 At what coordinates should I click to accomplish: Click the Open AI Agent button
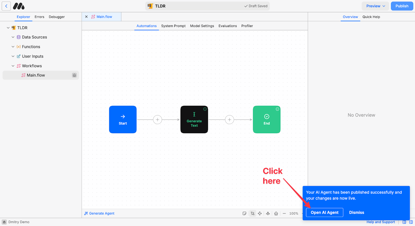tap(324, 213)
